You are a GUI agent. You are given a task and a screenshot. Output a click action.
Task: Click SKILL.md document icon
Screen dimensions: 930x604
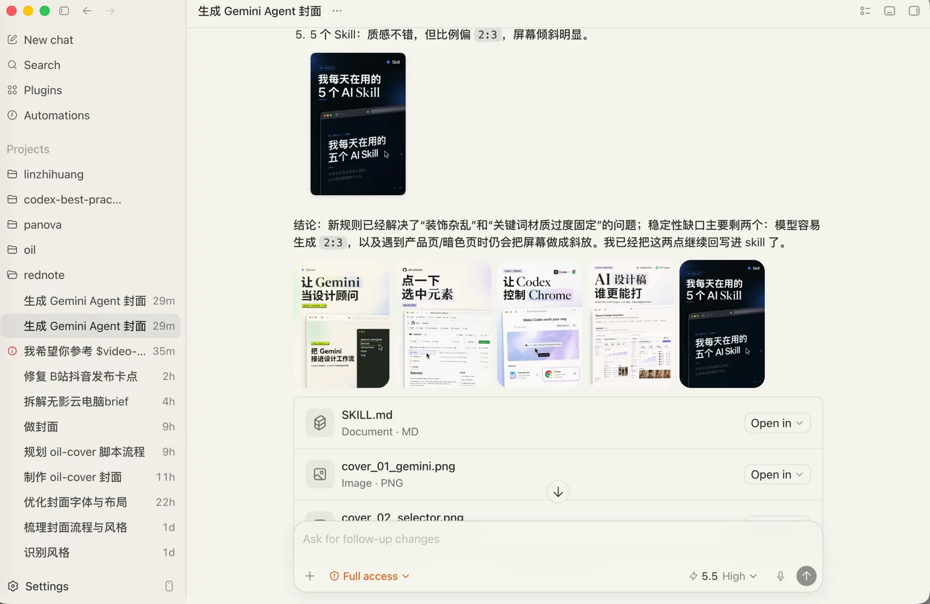pyautogui.click(x=320, y=423)
